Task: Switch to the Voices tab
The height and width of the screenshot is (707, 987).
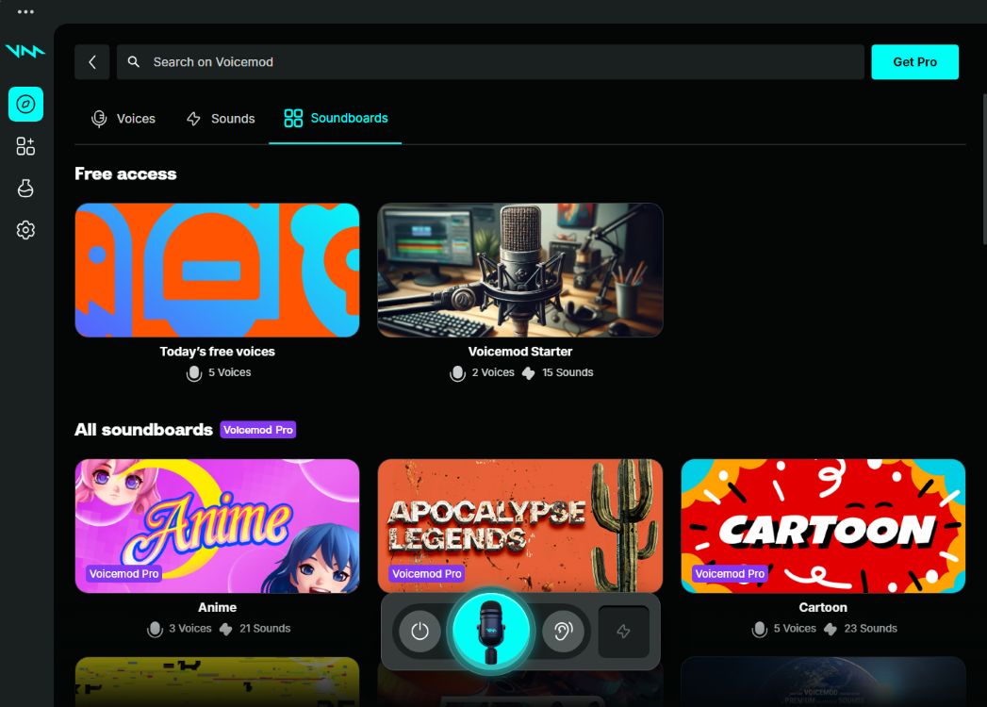Action: (123, 118)
